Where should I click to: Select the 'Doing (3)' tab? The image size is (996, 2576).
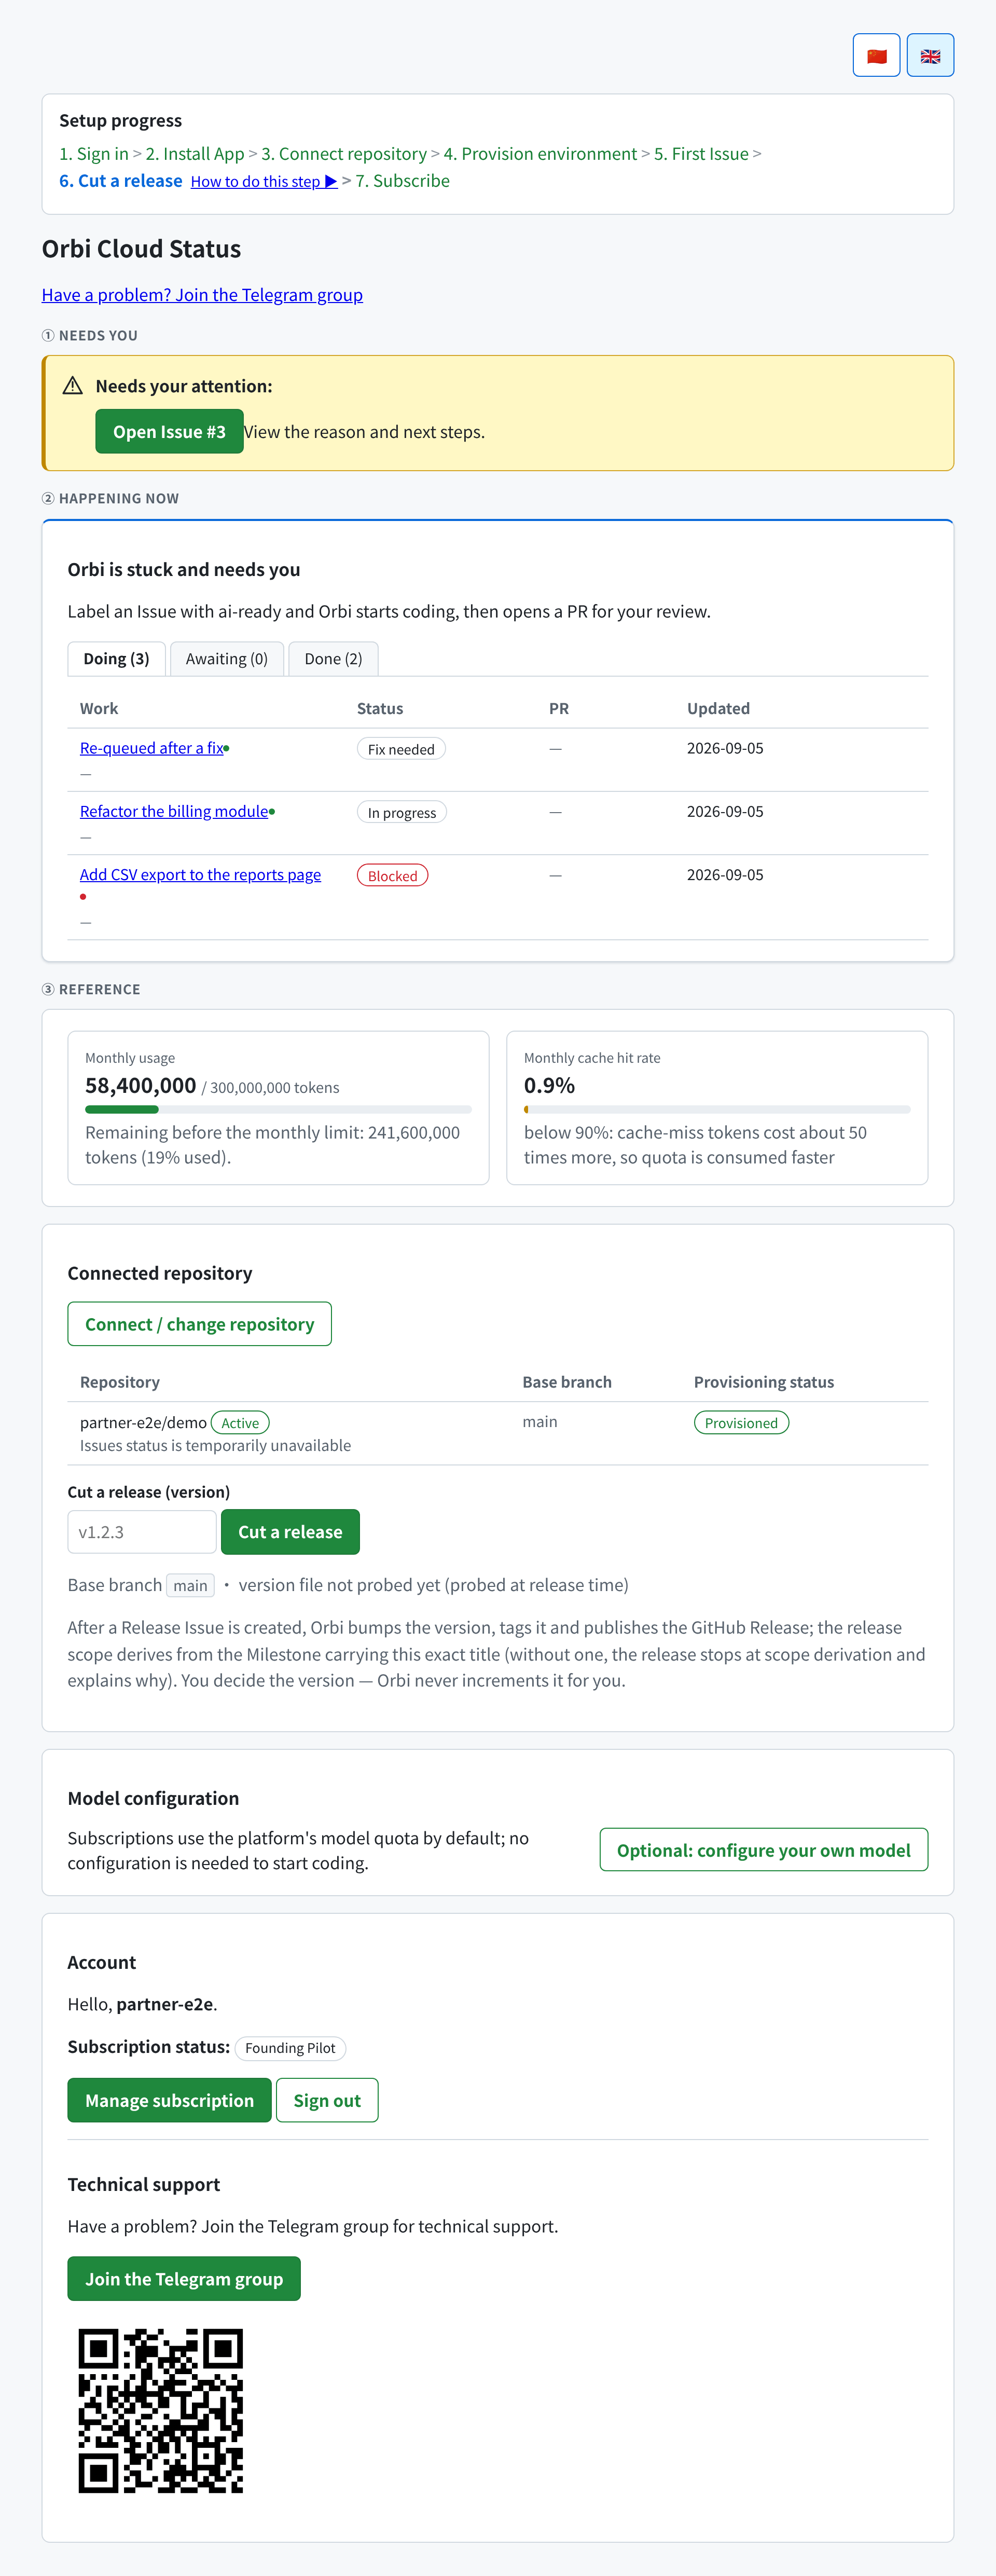116,659
